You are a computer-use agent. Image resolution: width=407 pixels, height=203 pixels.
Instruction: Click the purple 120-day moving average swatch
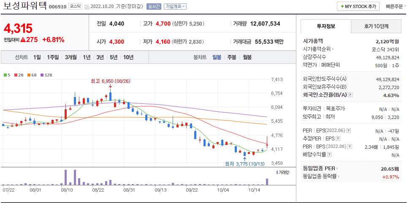pos(42,75)
